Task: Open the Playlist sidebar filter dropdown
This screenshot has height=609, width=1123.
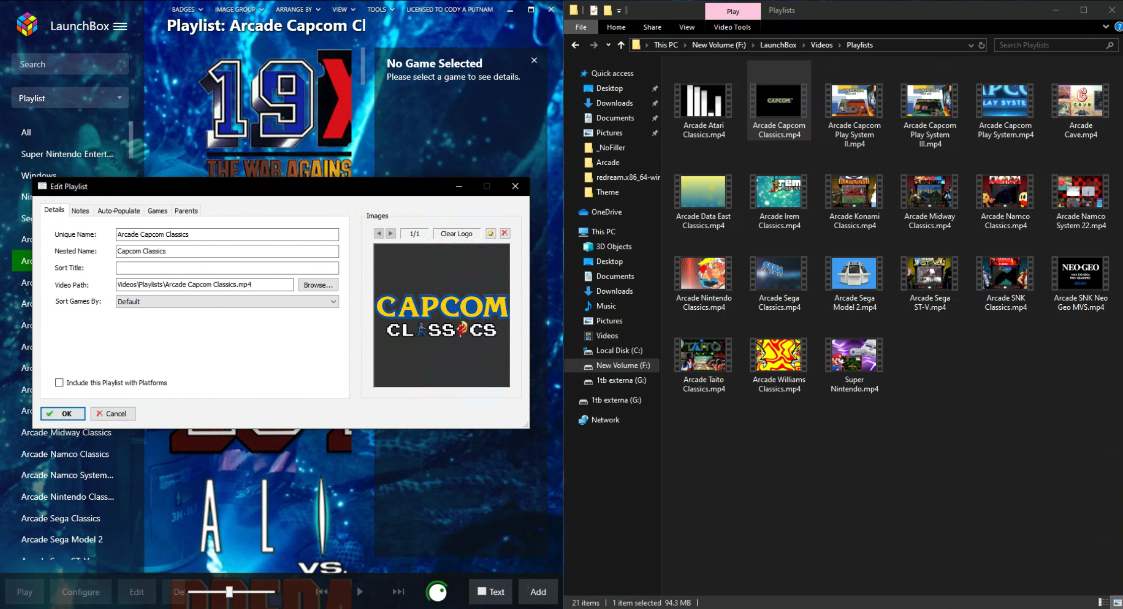Action: [70, 98]
